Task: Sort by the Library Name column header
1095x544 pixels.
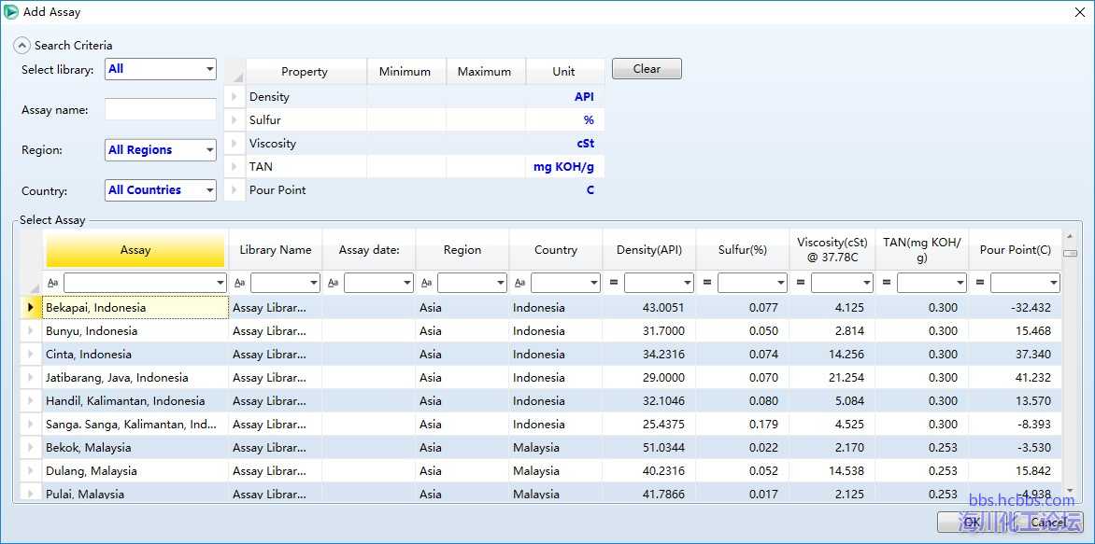Action: click(x=275, y=250)
